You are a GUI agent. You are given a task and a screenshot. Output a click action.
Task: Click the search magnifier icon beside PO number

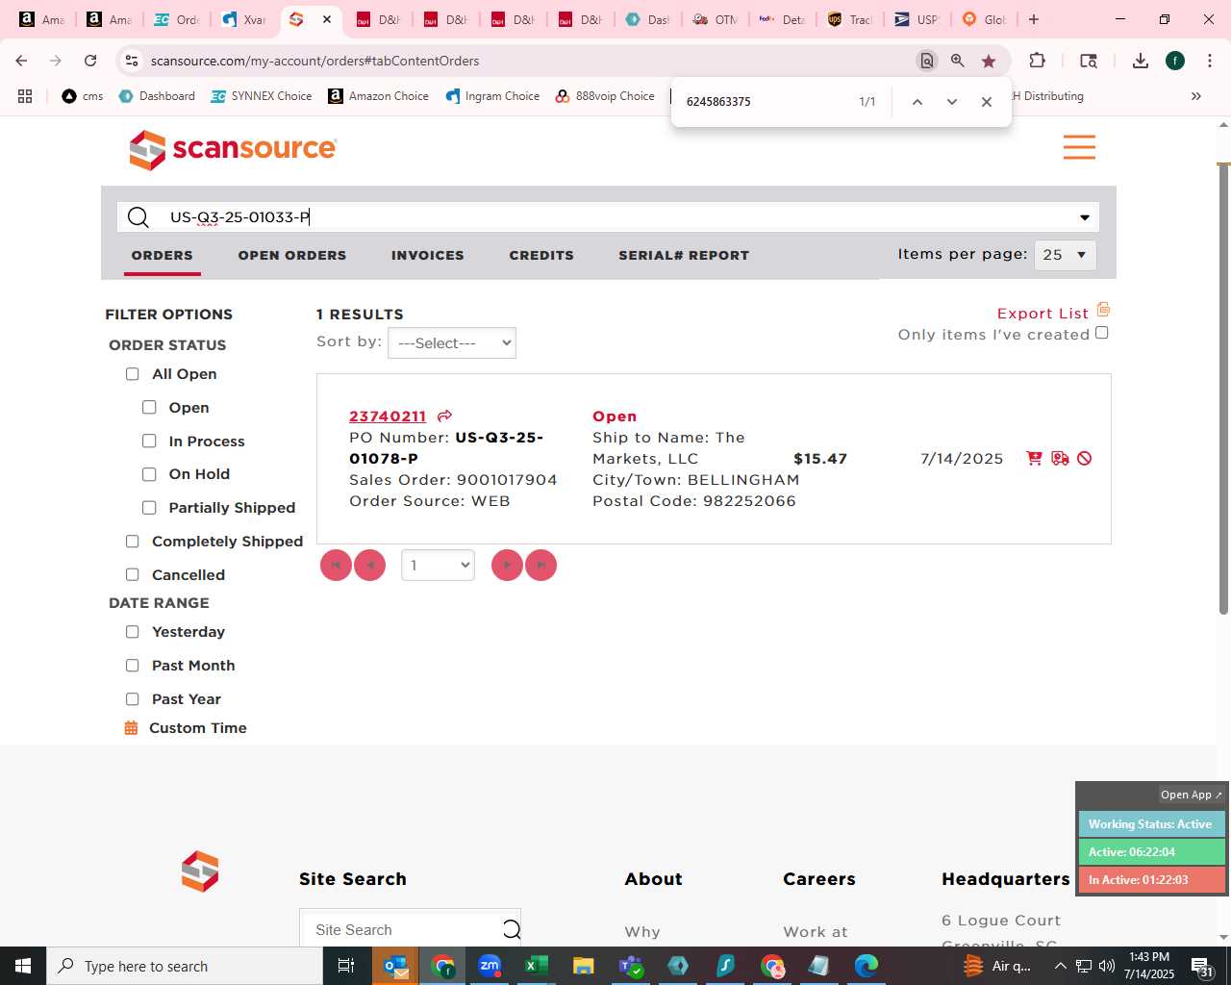coord(138,217)
